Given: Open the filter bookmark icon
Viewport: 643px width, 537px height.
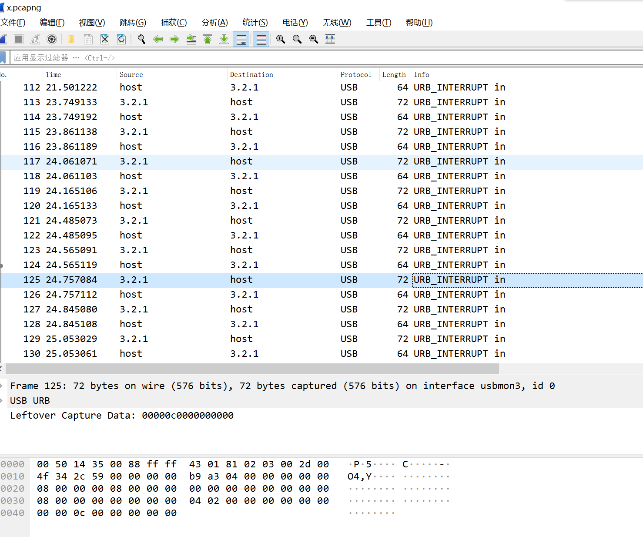Looking at the screenshot, I should pyautogui.click(x=3, y=57).
